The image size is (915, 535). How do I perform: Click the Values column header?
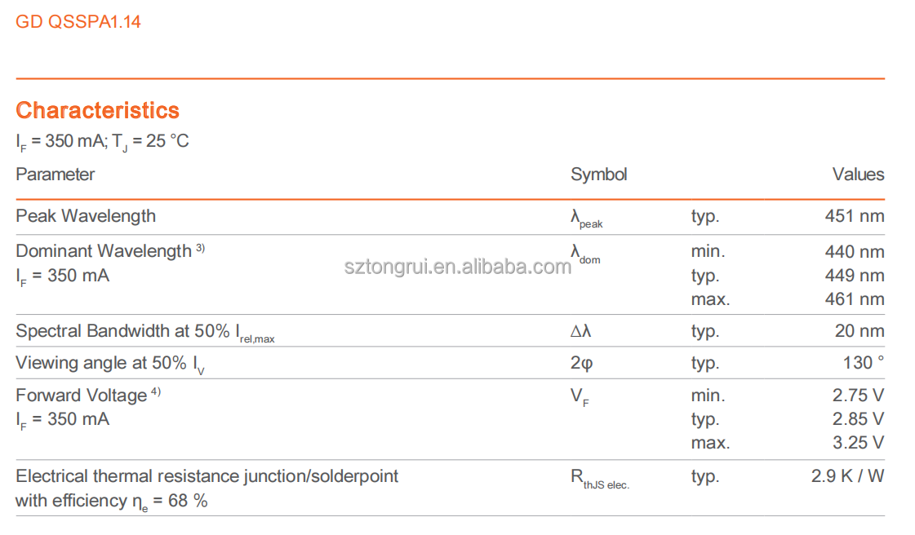858,175
